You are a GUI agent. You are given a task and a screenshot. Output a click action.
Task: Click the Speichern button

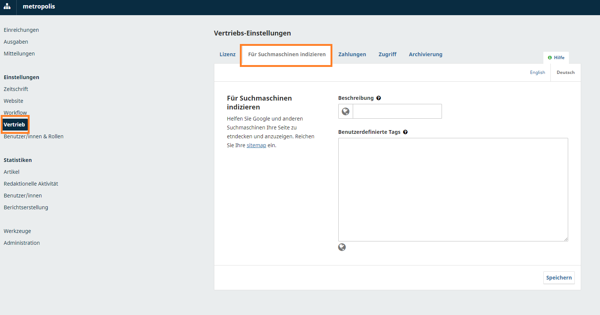click(559, 278)
